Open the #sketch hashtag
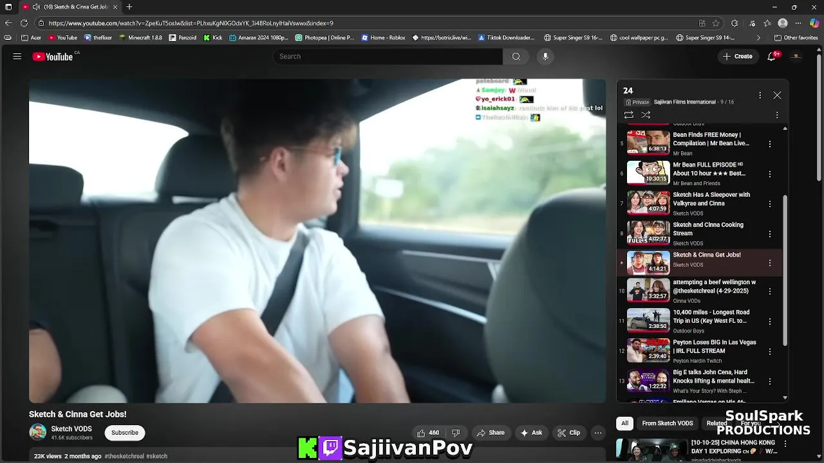The image size is (824, 463). 156,456
